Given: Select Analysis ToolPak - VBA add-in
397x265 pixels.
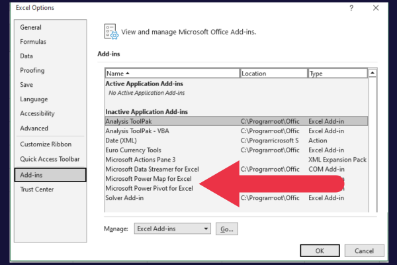Looking at the screenshot, I should (236, 131).
